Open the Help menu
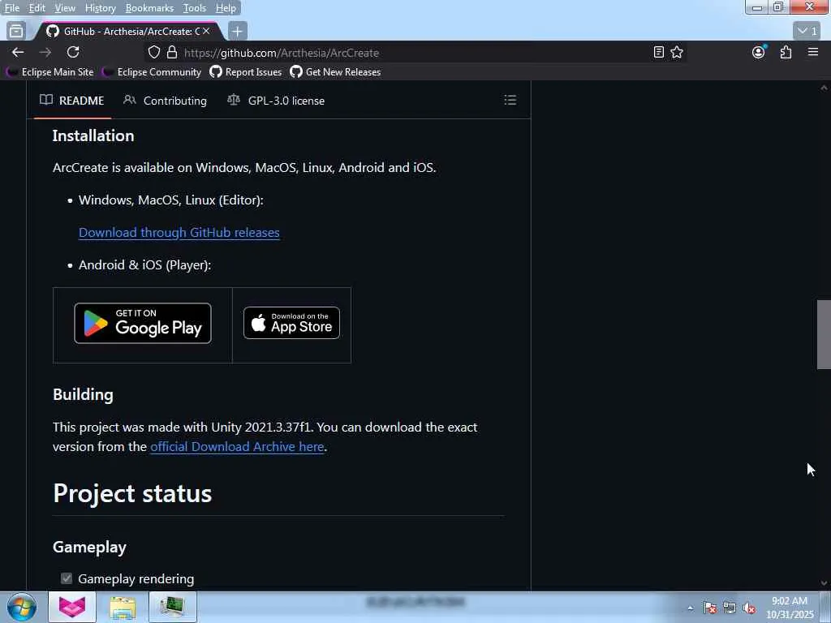 tap(226, 8)
